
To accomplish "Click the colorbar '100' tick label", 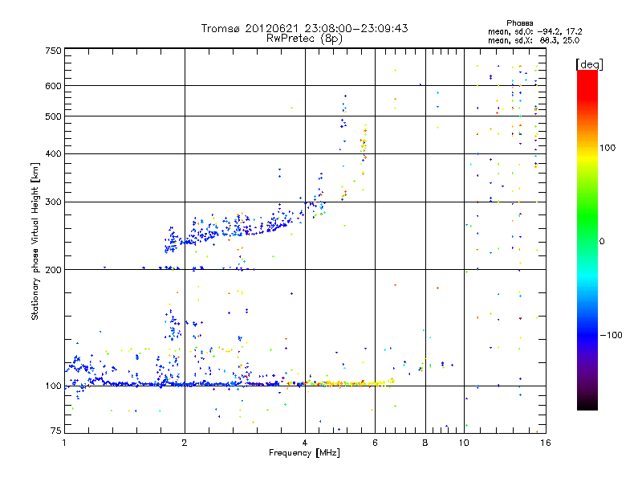I will click(607, 148).
